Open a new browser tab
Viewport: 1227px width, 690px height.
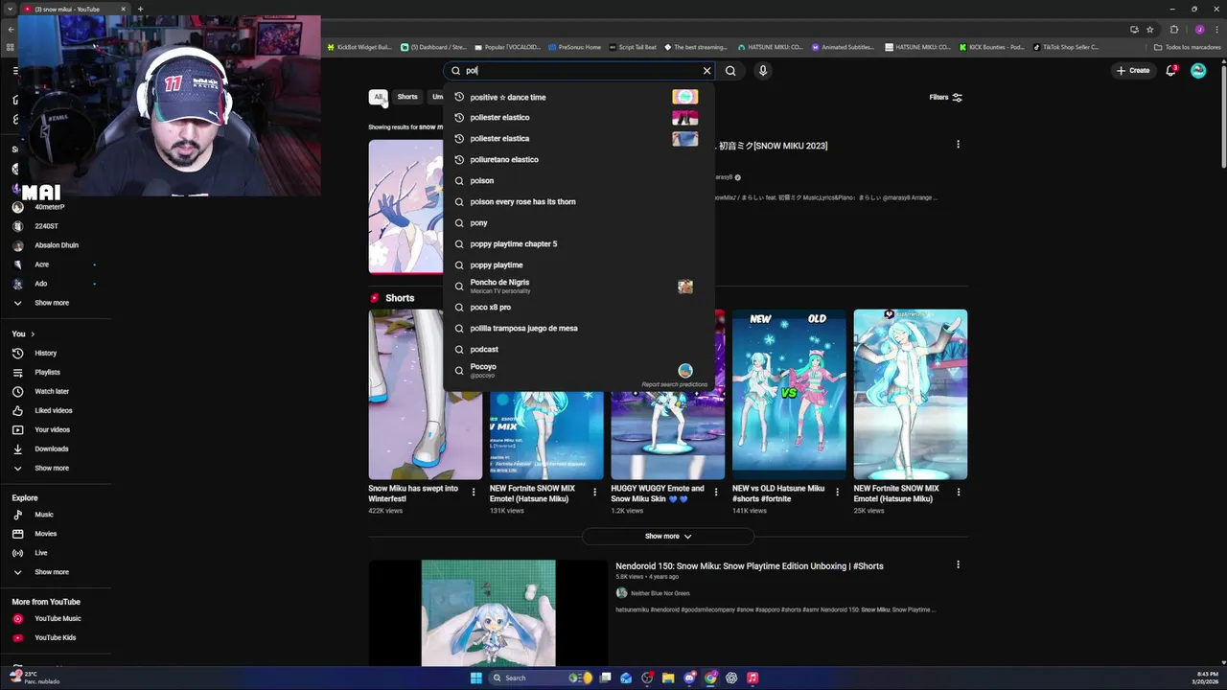140,10
